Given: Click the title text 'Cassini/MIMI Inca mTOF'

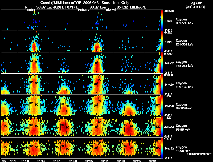Looking at the screenshot, I should coord(61,3).
